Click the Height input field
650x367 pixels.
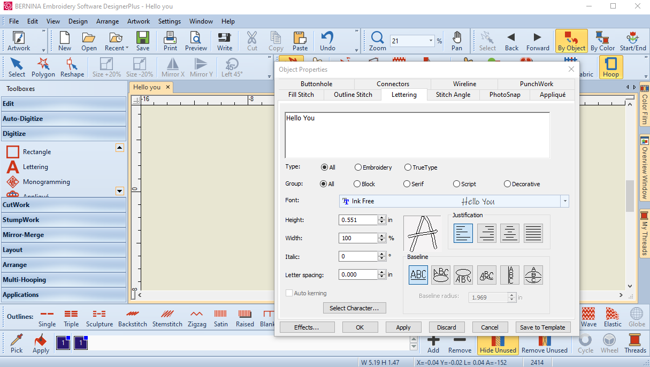pos(358,220)
